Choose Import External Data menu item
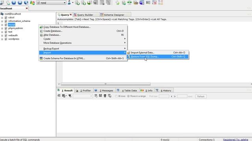Screen dimensions: 252x141 tap(157, 52)
